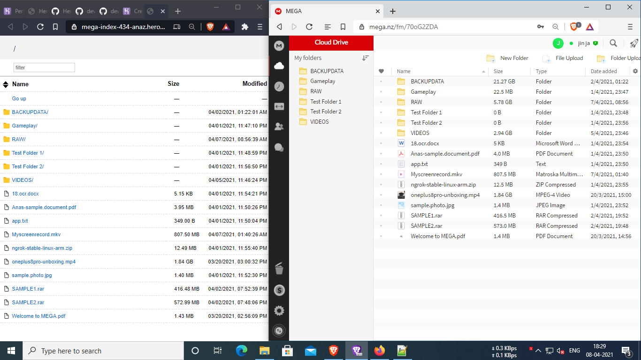
Task: Open column options gear beside Date added header
Action: tap(636, 71)
